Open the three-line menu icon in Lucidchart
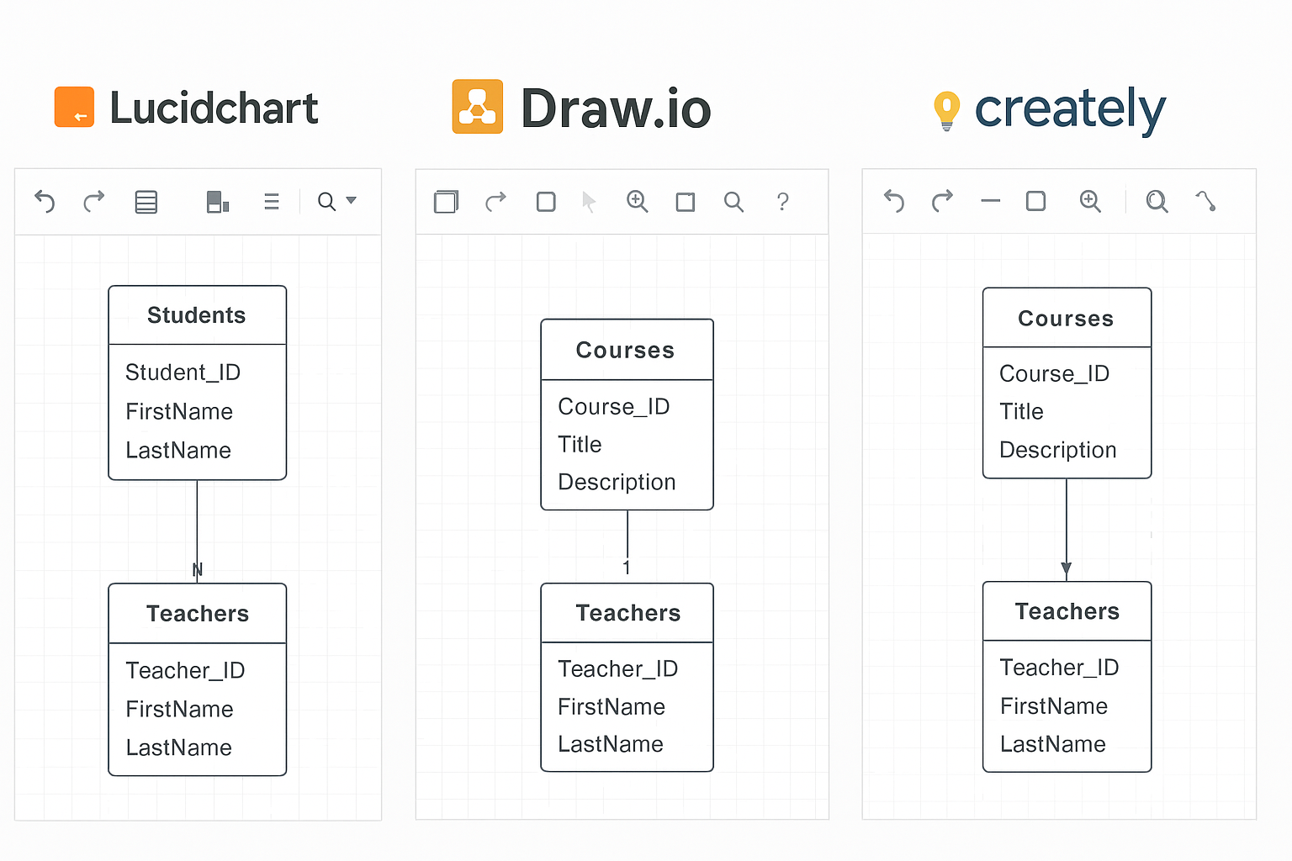 (x=272, y=202)
